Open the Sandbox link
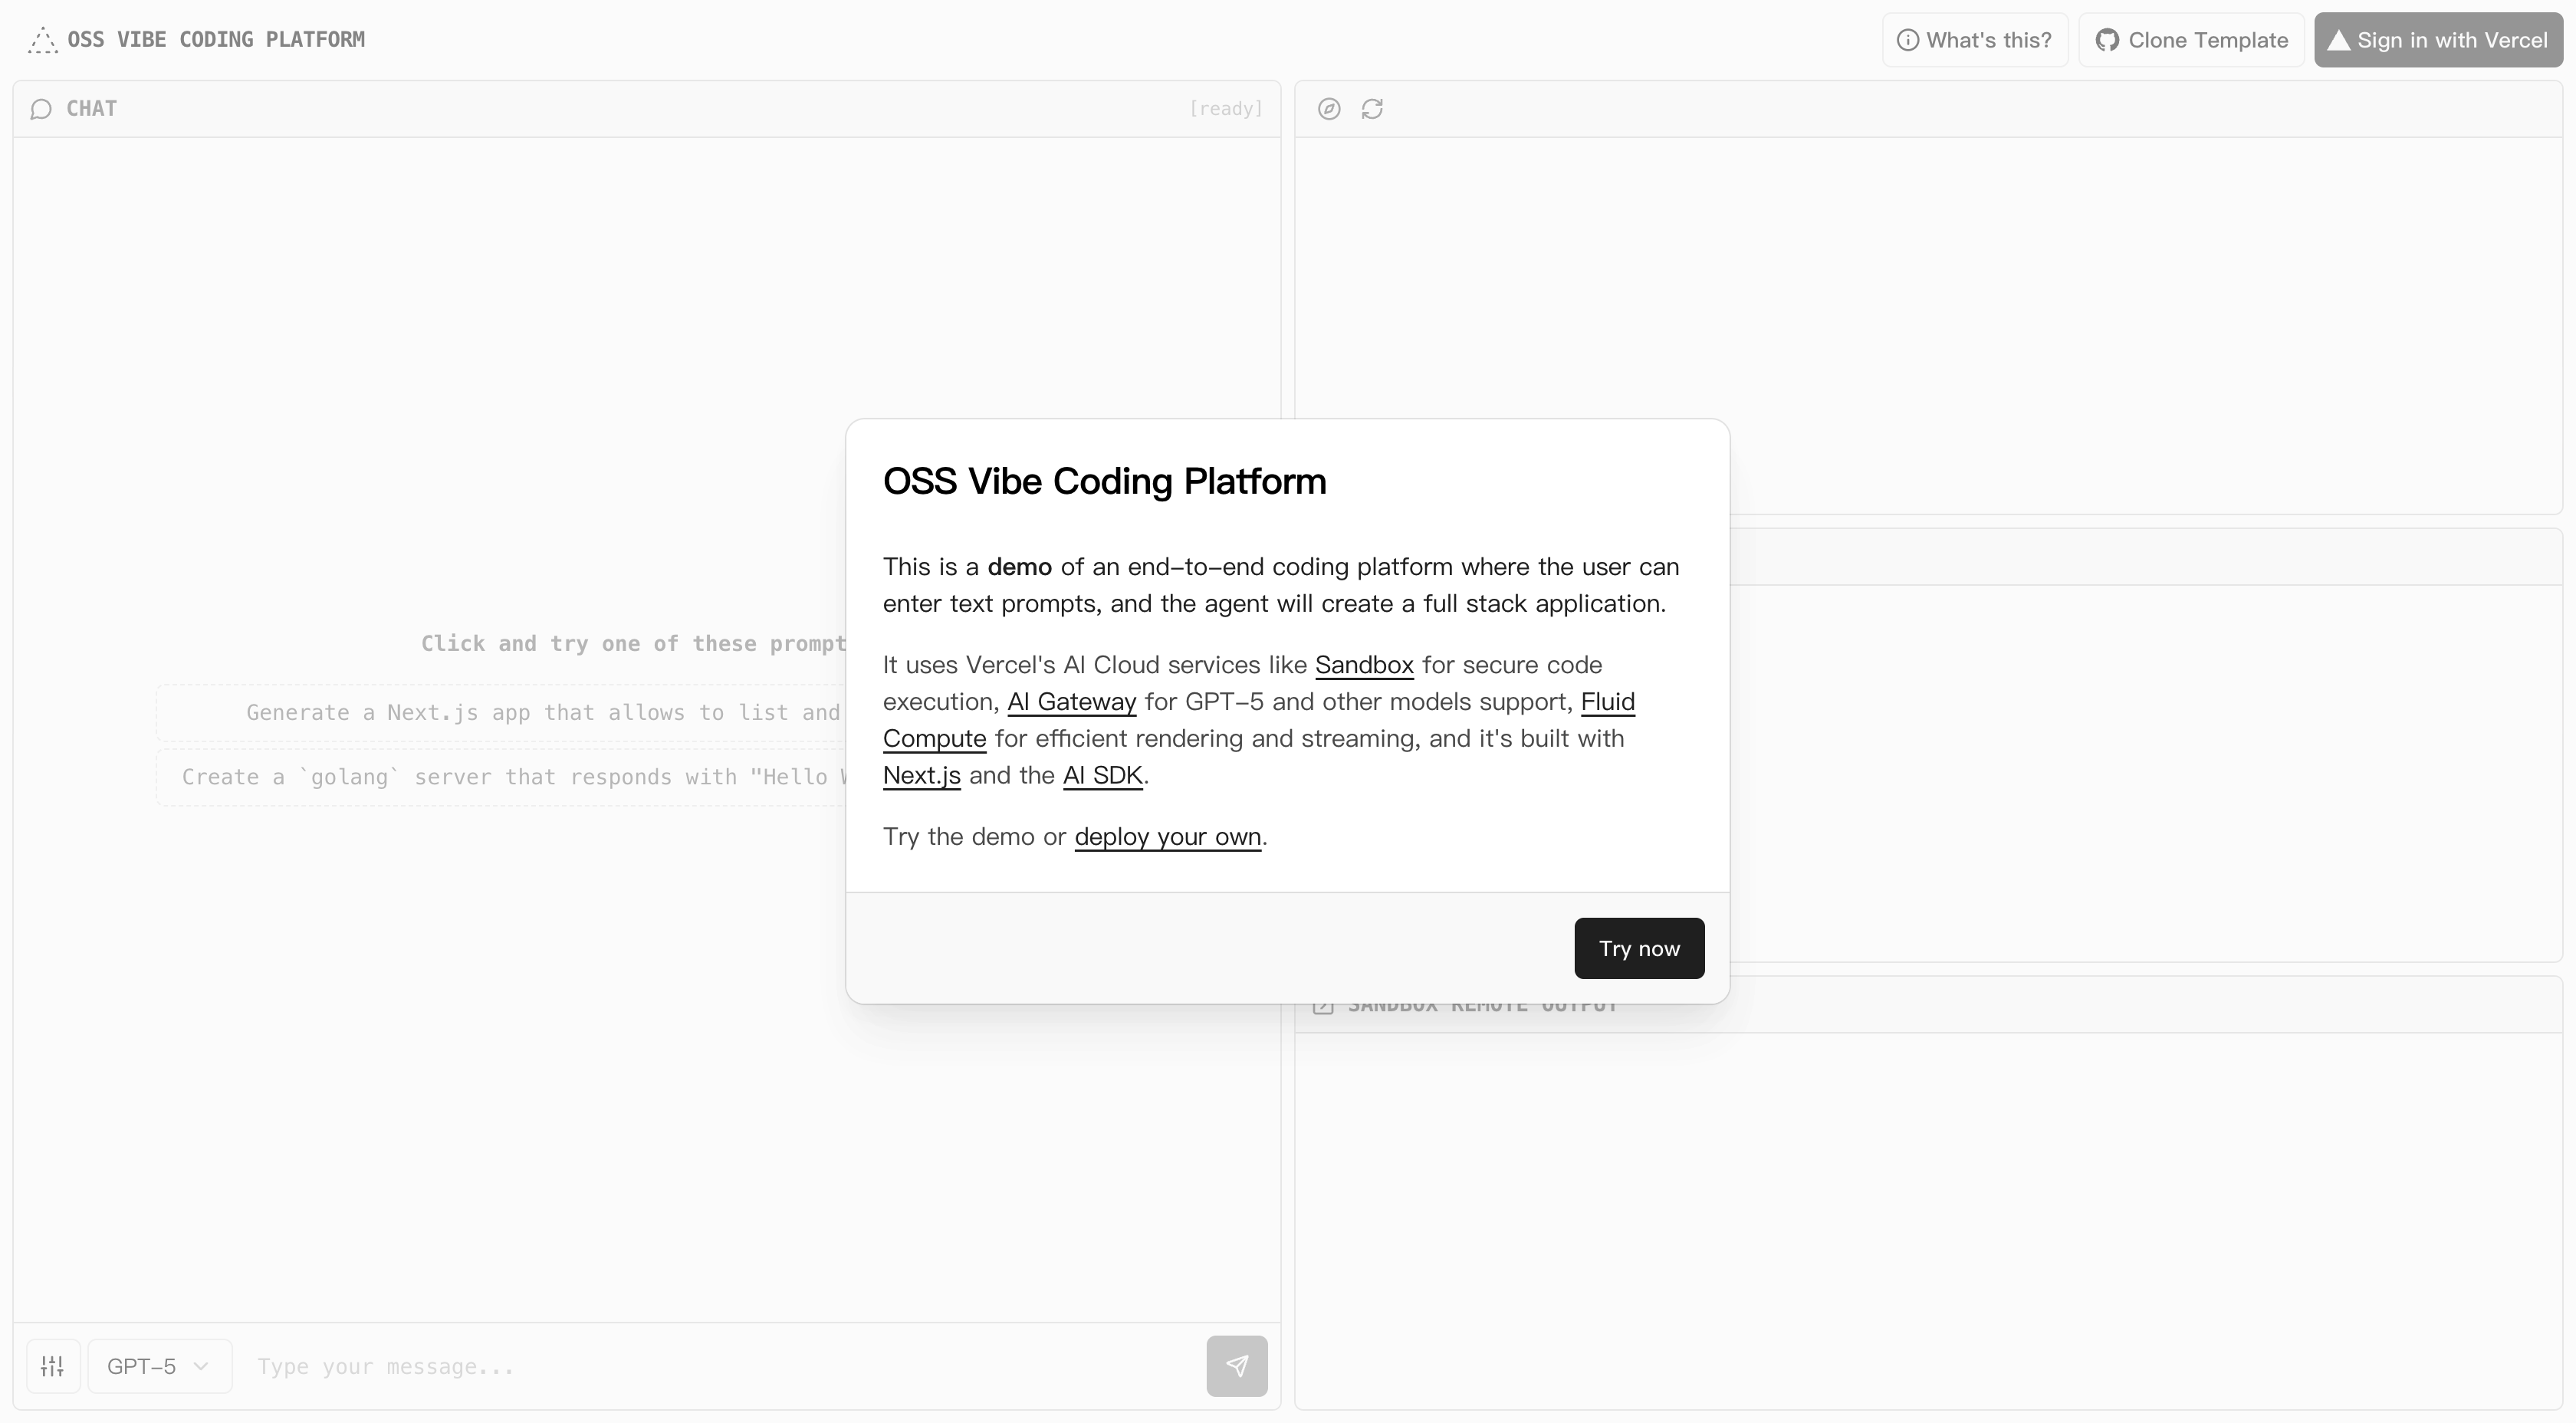 (x=1364, y=665)
